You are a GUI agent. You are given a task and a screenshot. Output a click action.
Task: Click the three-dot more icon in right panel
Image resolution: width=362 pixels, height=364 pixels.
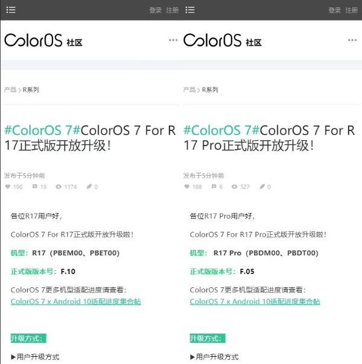pyautogui.click(x=352, y=40)
